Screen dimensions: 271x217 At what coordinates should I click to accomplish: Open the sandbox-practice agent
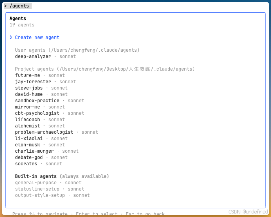[49, 101]
